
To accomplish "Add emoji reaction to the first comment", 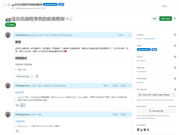I will point(37,76).
